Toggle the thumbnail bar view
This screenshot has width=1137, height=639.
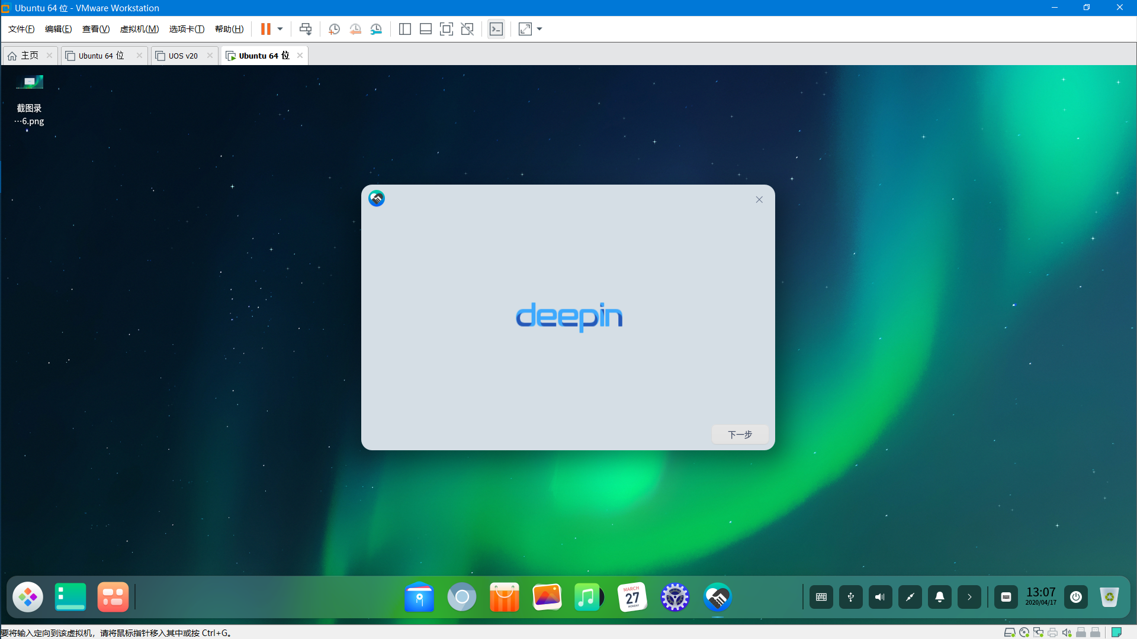[x=426, y=29]
